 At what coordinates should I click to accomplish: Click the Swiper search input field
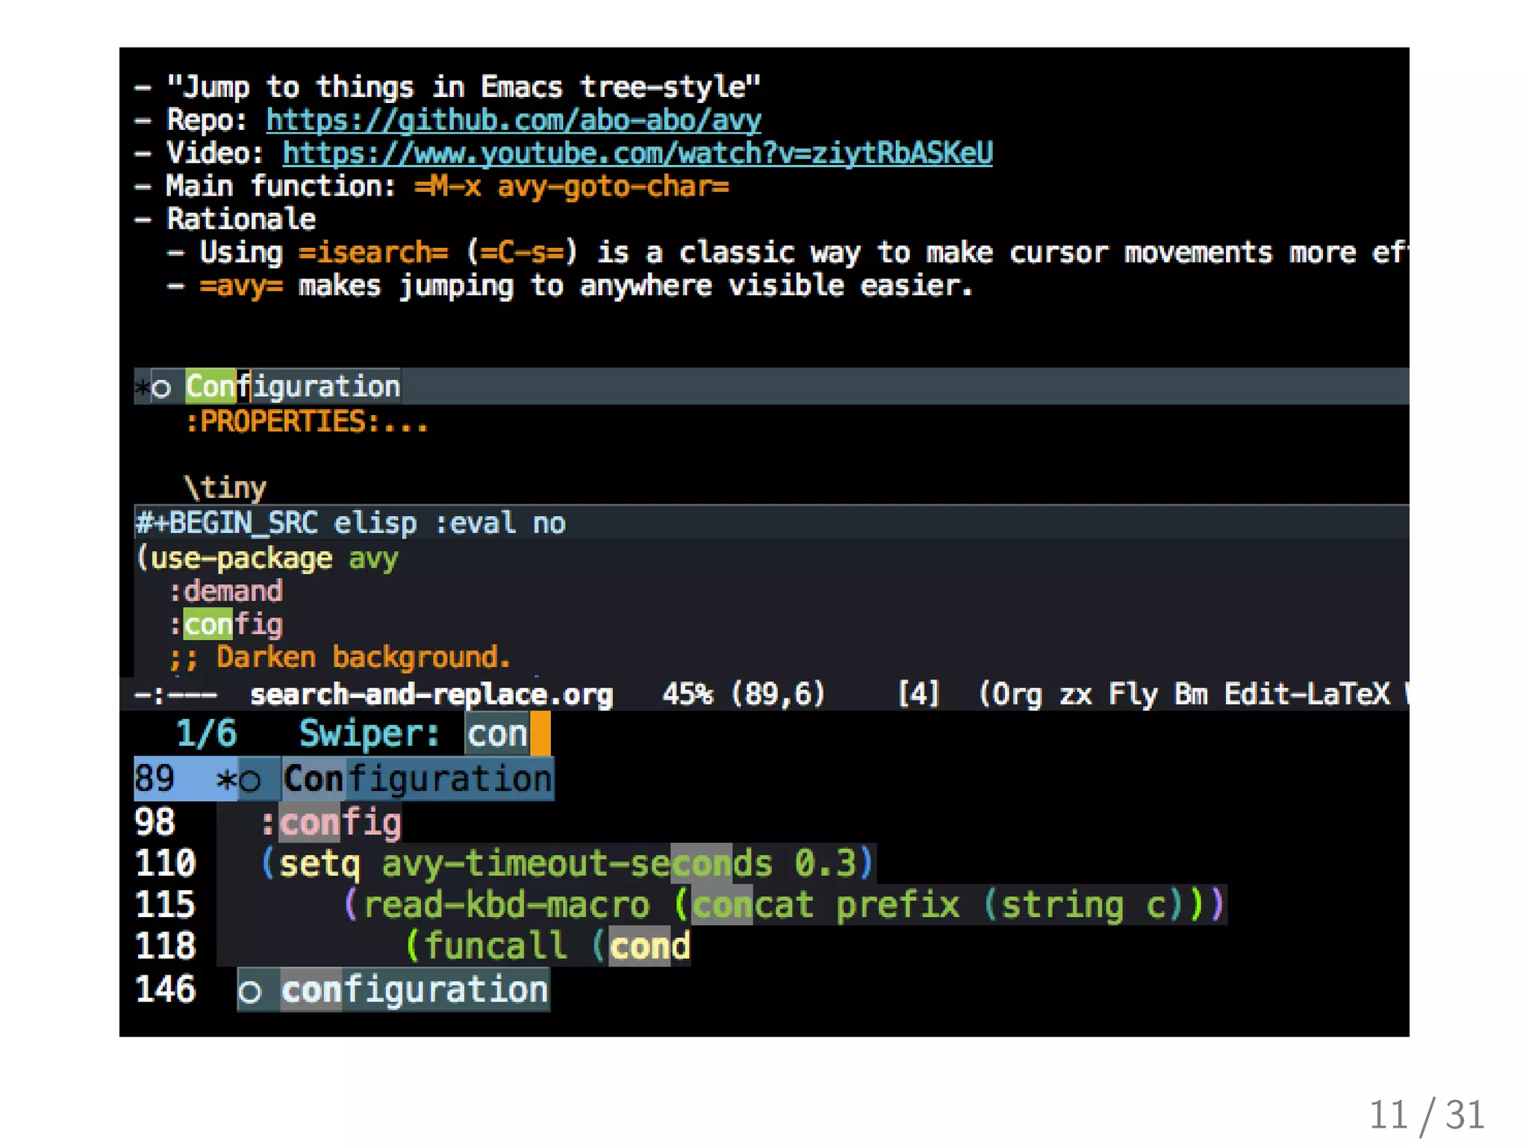[x=497, y=734]
